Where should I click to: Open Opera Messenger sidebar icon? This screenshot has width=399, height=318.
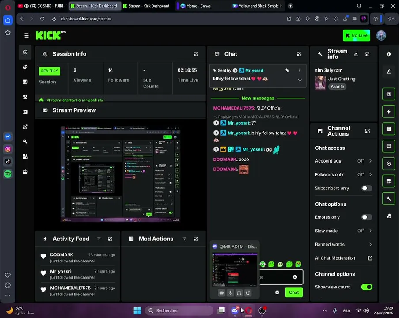coord(8,136)
